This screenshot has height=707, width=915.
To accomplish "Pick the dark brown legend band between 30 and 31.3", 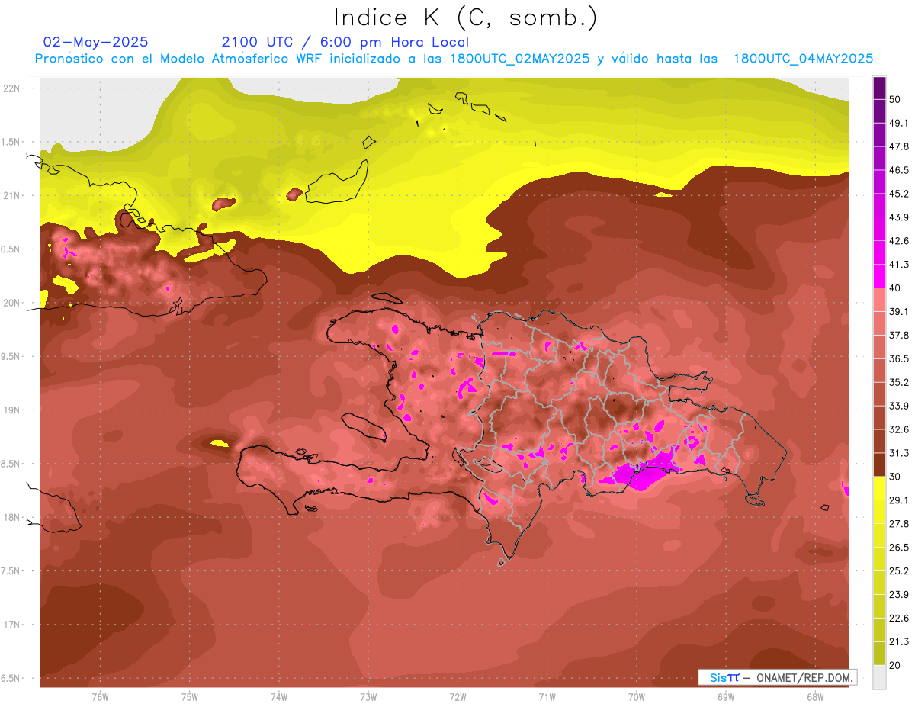I will coord(879,464).
